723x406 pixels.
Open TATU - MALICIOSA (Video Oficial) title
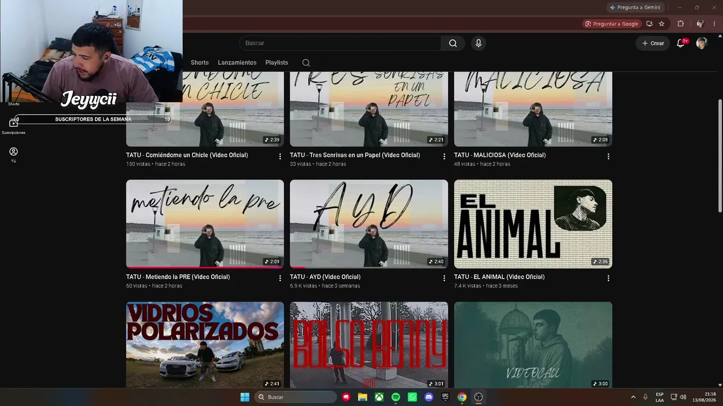pos(500,155)
